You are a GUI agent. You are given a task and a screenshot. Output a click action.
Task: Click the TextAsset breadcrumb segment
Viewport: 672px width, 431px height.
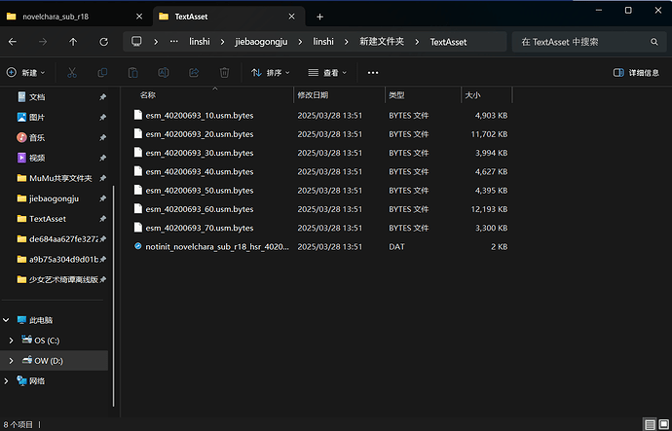pos(448,42)
